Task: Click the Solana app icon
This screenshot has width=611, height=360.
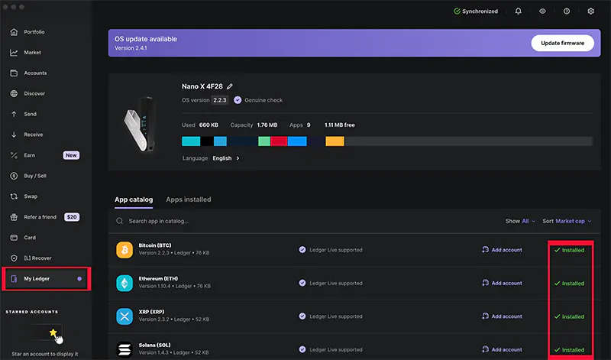Action: [125, 349]
